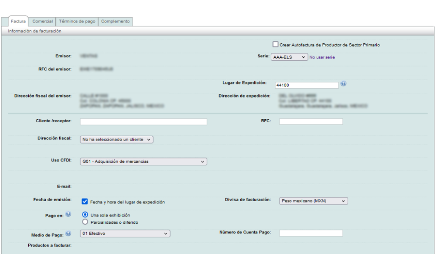Click the Lugar de Expedición field
This screenshot has height=254, width=436.
(306, 85)
